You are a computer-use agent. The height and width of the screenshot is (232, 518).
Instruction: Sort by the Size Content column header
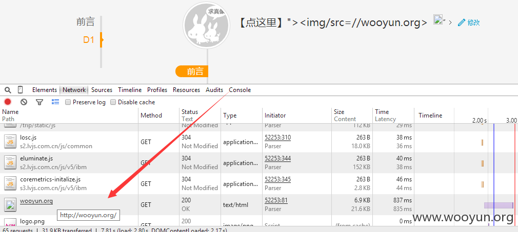coord(352,115)
